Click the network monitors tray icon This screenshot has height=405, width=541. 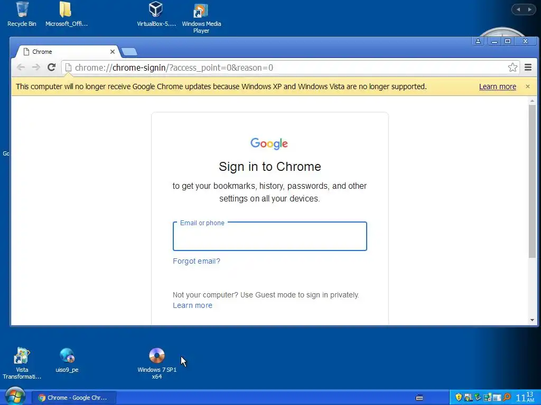[488, 398]
